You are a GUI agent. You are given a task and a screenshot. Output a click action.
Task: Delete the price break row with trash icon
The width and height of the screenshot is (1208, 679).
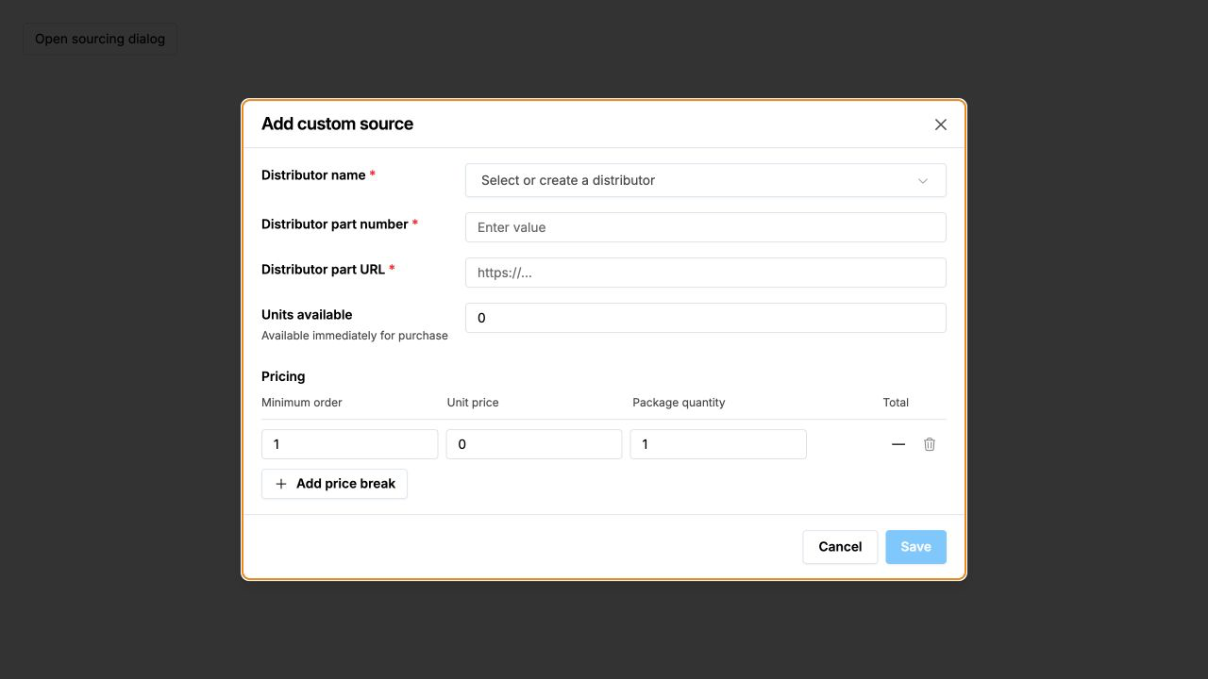pyautogui.click(x=930, y=444)
